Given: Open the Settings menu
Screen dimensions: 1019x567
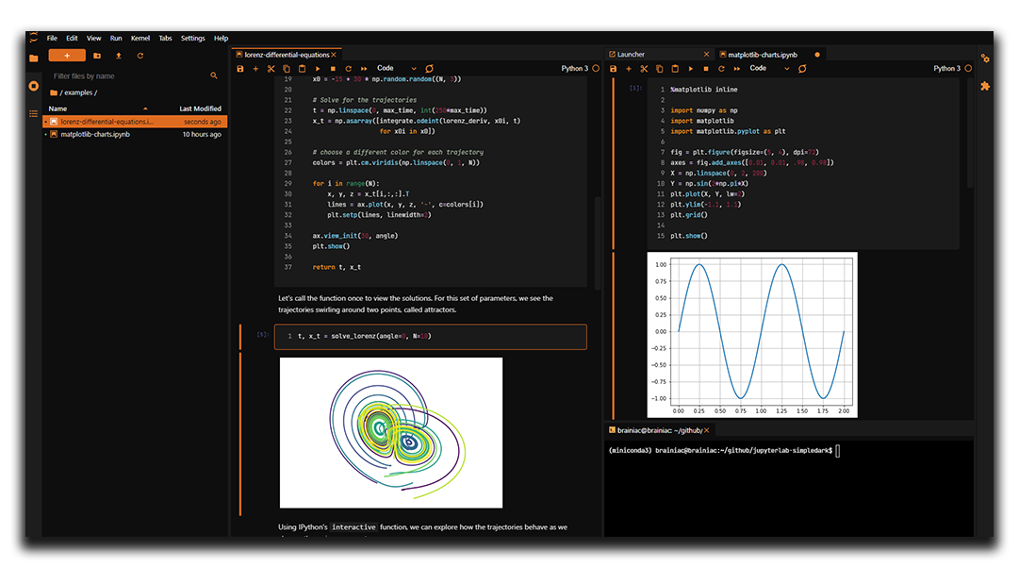Looking at the screenshot, I should [192, 39].
